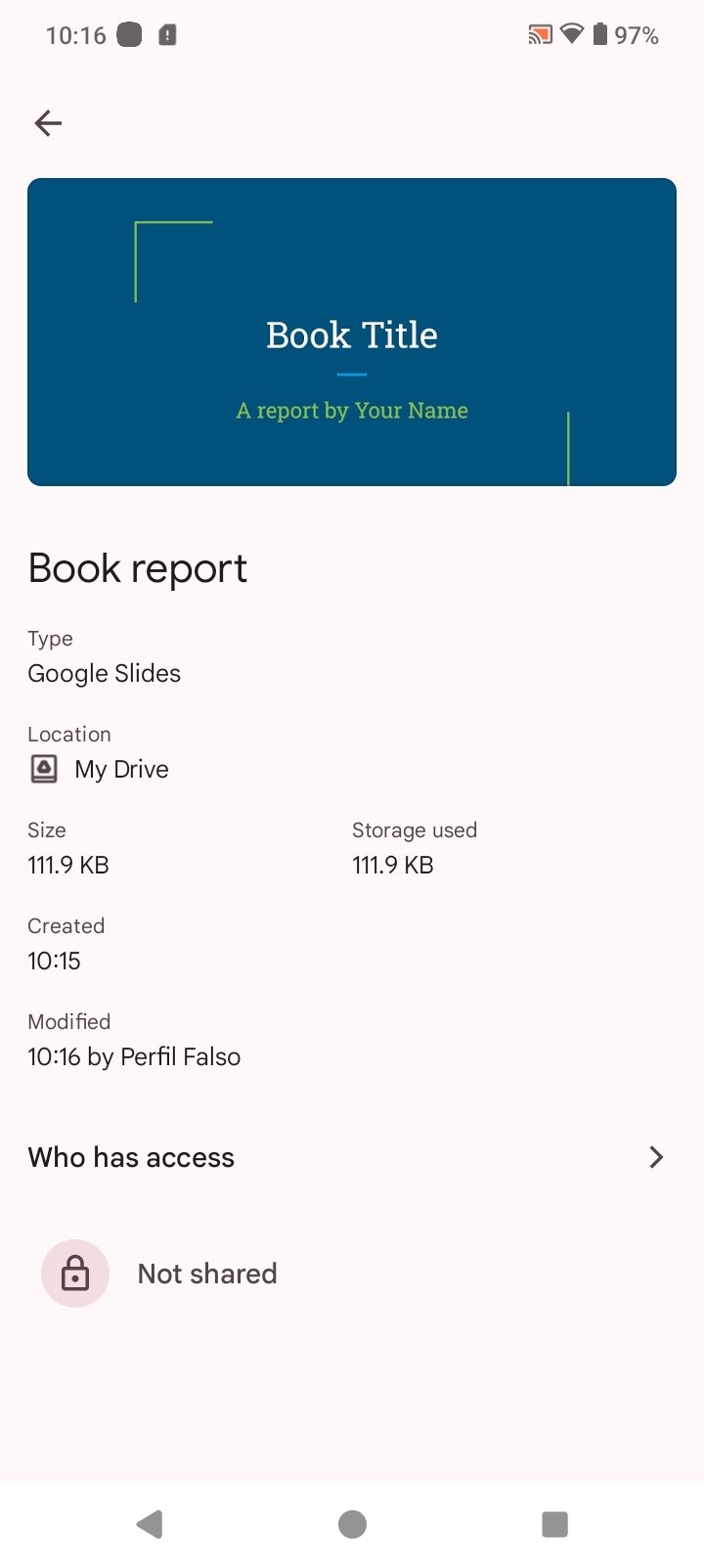Expand Who has access chevron
The width and height of the screenshot is (704, 1565).
(x=656, y=1157)
